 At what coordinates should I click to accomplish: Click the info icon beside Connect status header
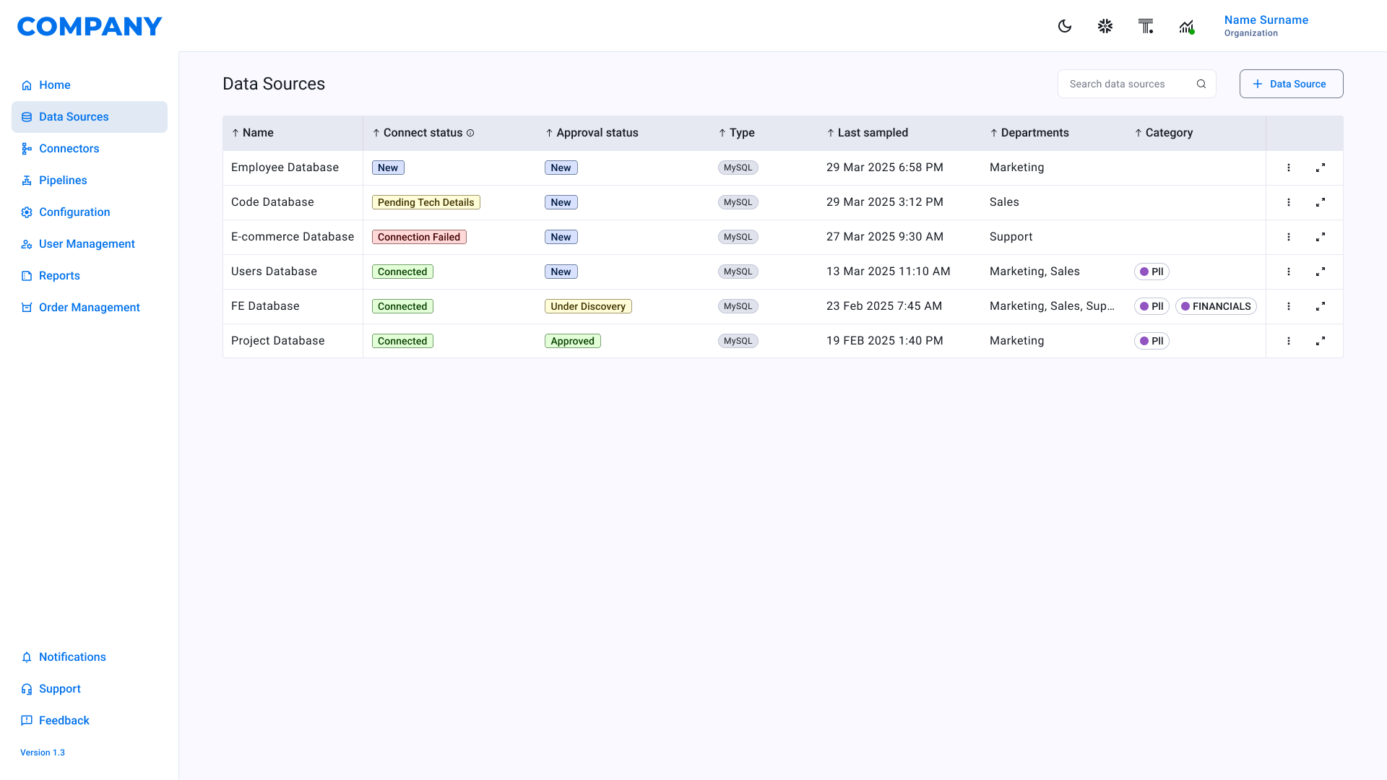click(x=470, y=133)
